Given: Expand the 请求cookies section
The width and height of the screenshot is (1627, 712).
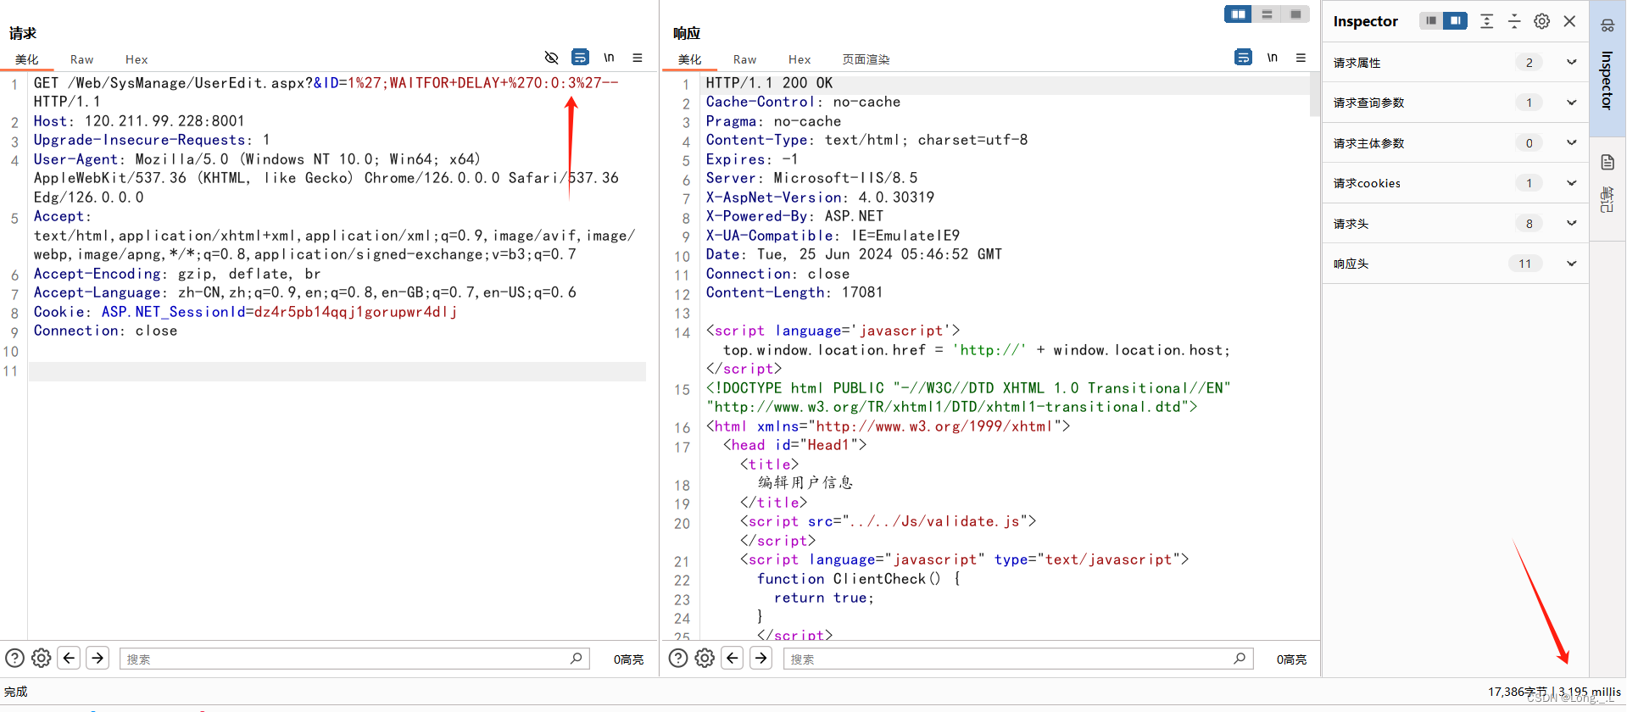Looking at the screenshot, I should pyautogui.click(x=1571, y=183).
